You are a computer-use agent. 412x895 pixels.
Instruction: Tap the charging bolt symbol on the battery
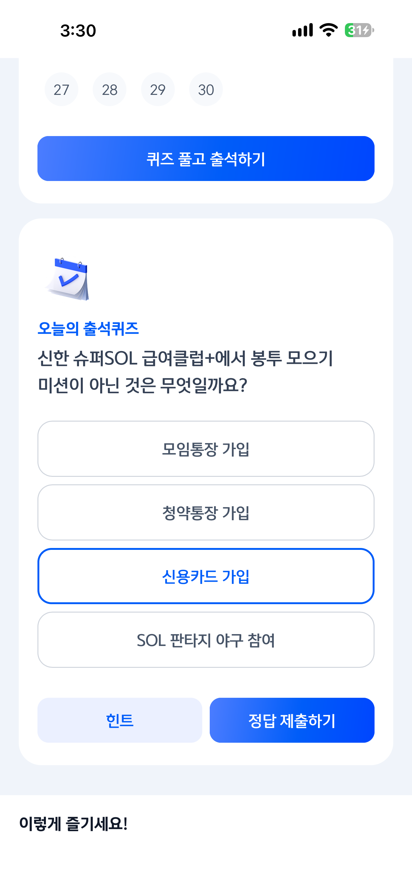[365, 30]
